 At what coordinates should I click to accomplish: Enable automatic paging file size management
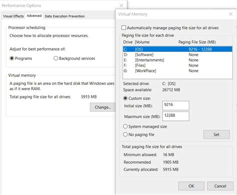point(123,27)
